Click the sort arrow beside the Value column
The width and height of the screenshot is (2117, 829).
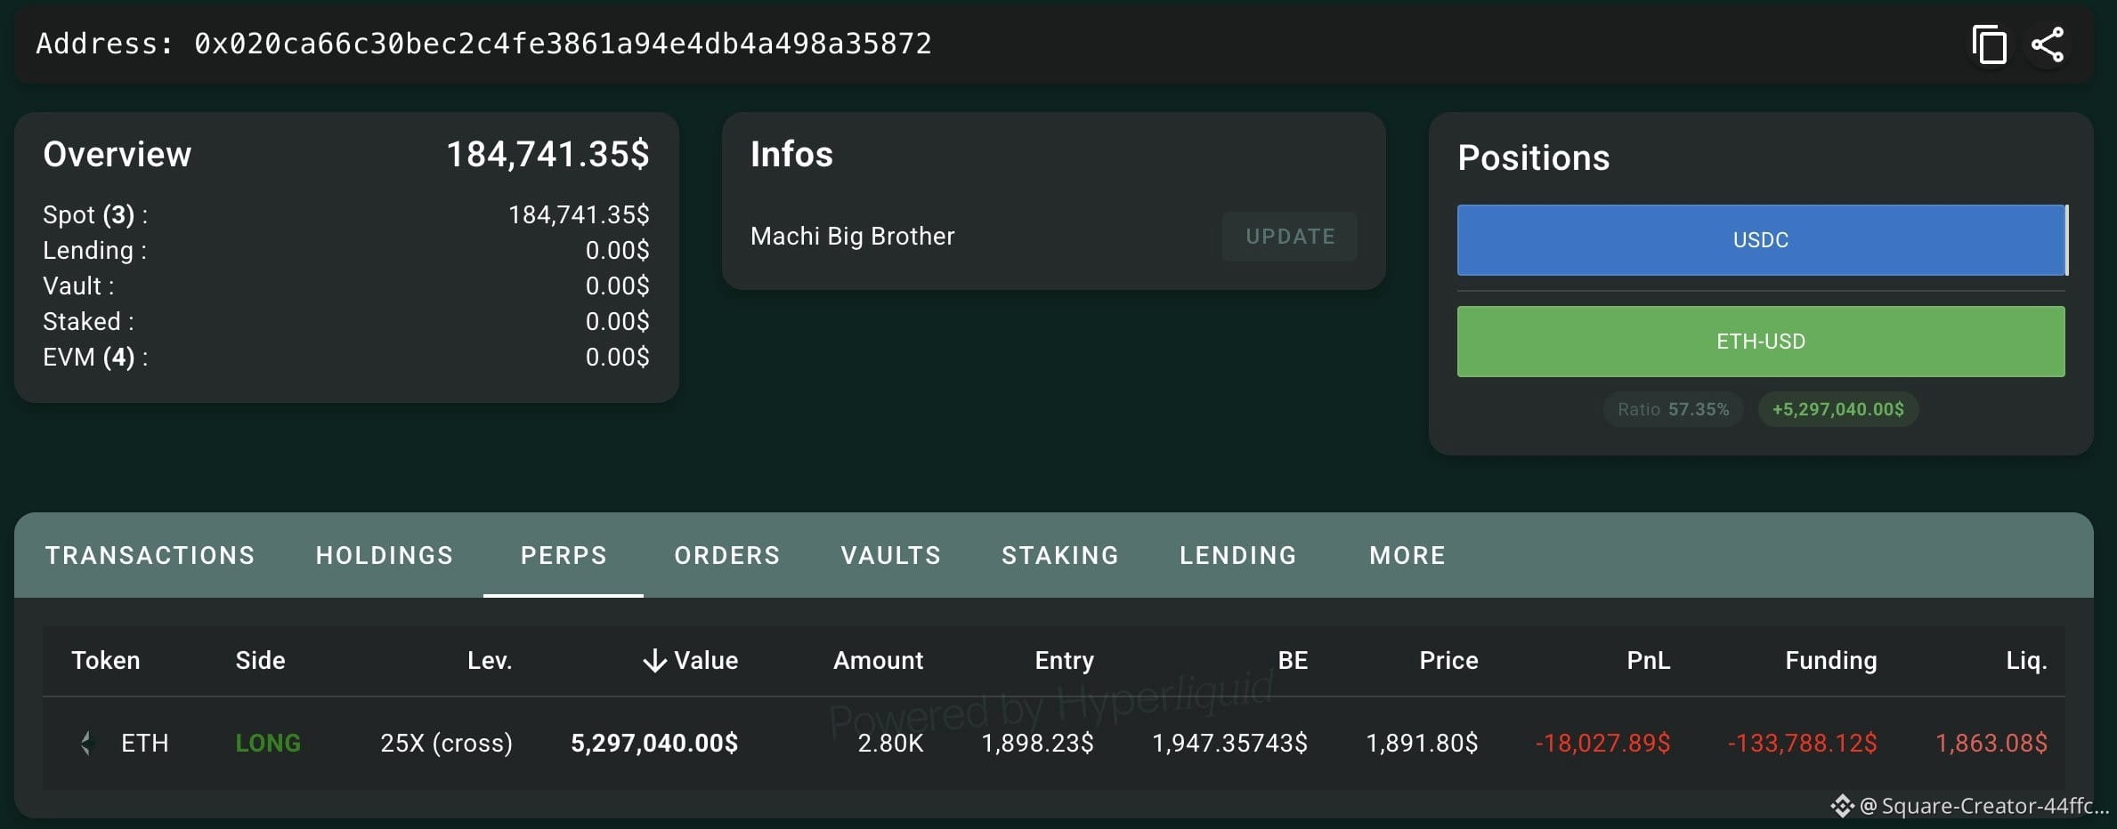(654, 660)
